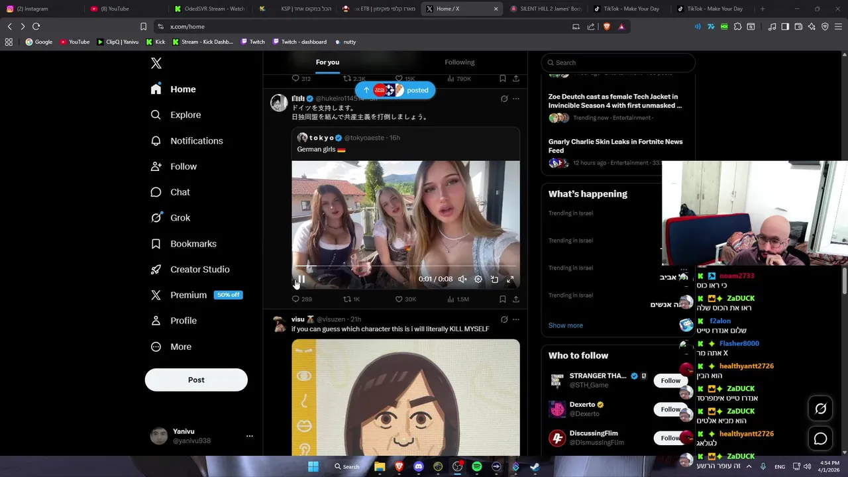Viewport: 848px width, 477px height.
Task: Click the new posts 'posted' pill
Action: point(395,90)
